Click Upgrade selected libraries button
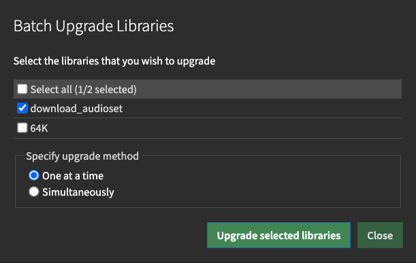 [x=278, y=235]
